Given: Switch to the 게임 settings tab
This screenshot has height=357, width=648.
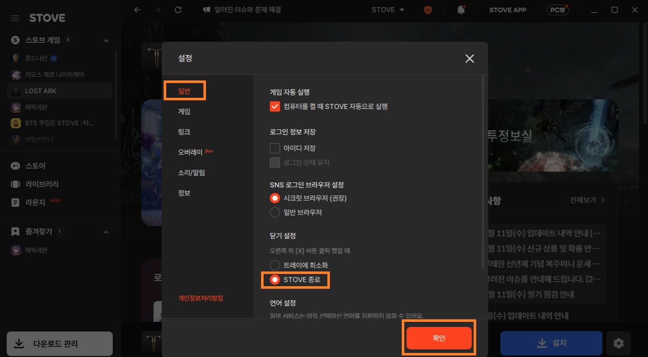Looking at the screenshot, I should [x=184, y=112].
